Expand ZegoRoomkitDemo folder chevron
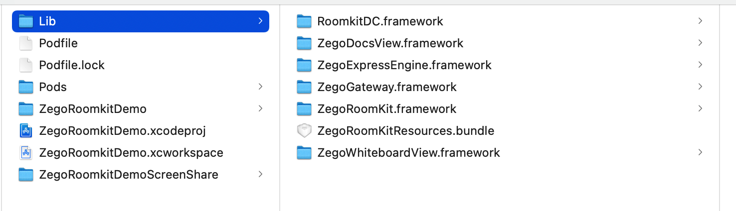The width and height of the screenshot is (736, 211). pyautogui.click(x=260, y=108)
